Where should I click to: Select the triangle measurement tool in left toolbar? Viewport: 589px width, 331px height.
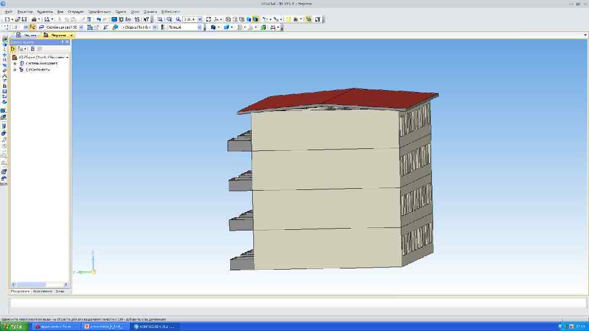4,76
